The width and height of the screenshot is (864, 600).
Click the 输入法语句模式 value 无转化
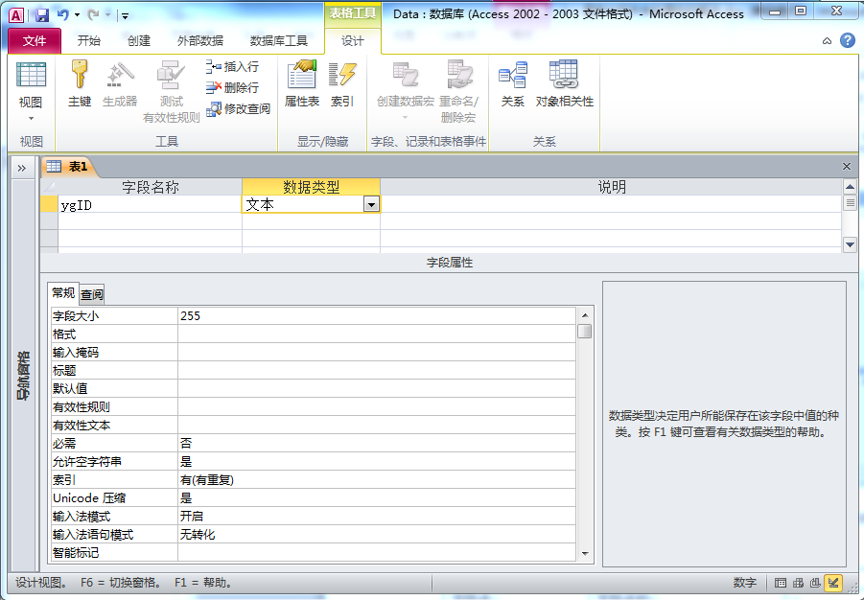pos(376,535)
